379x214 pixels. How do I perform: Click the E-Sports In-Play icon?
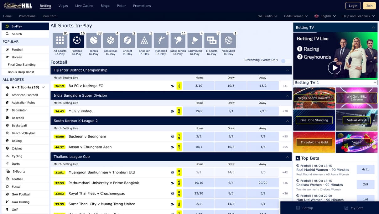pyautogui.click(x=211, y=41)
